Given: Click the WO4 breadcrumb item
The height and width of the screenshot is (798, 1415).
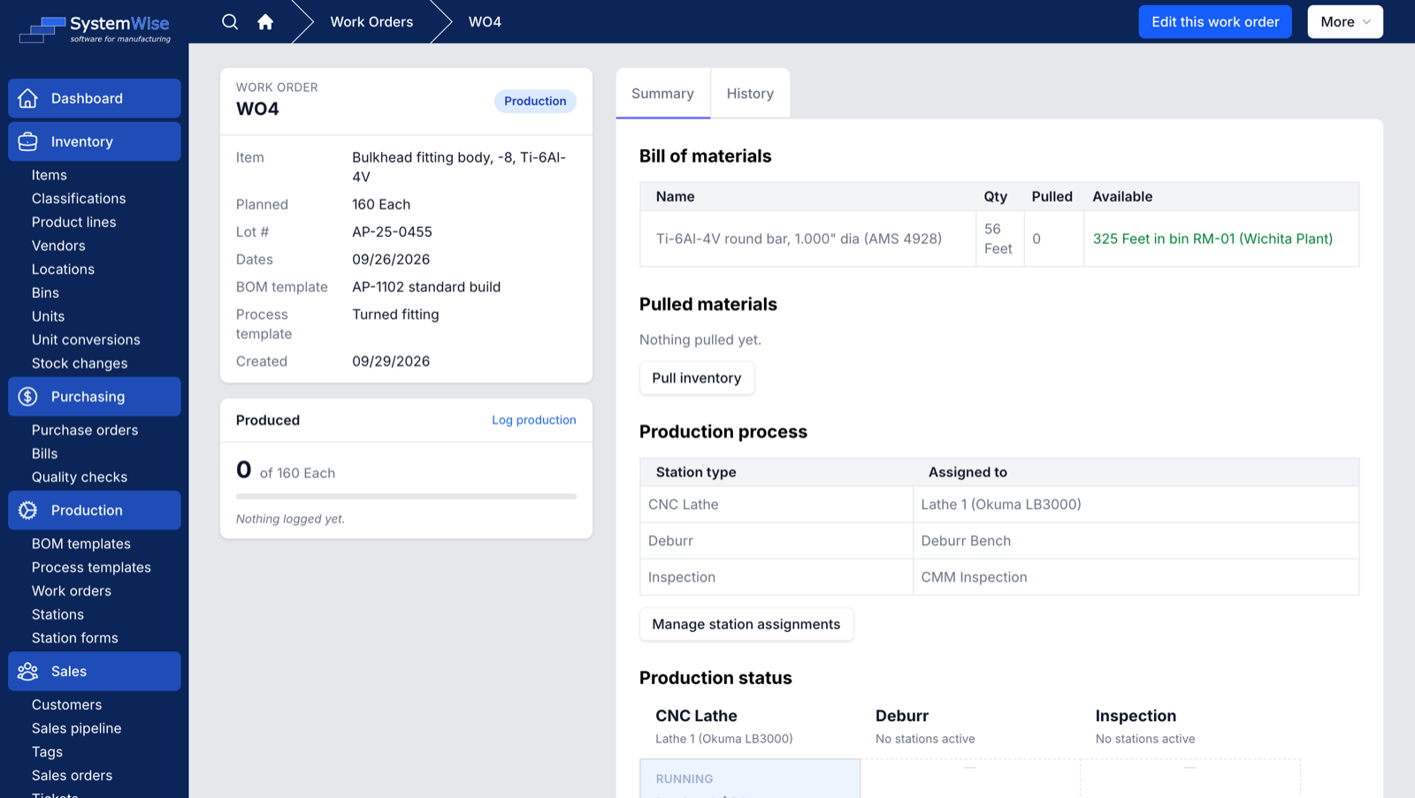Looking at the screenshot, I should pos(485,22).
